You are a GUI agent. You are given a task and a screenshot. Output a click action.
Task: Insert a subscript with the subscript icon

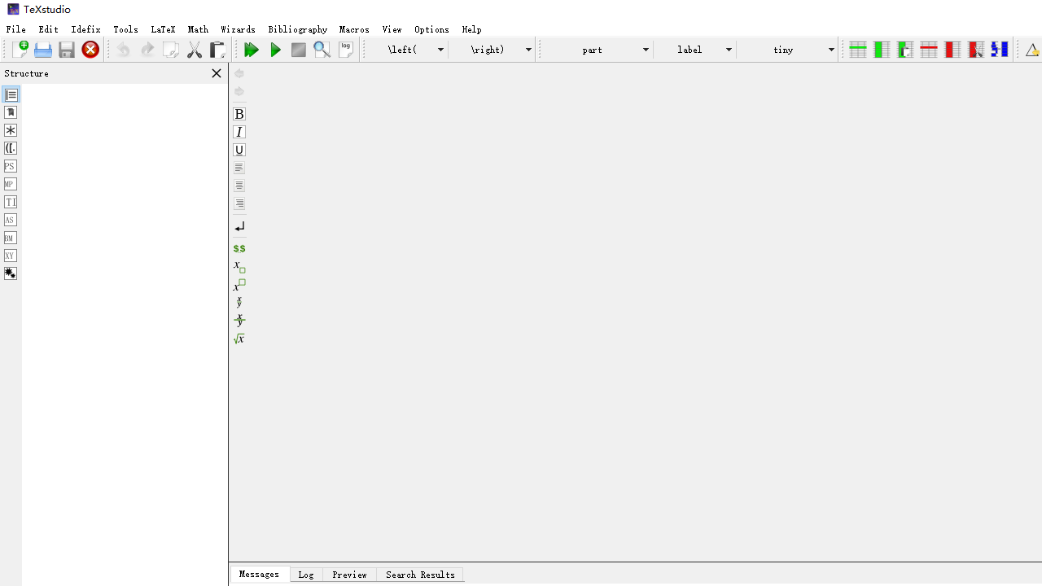pyautogui.click(x=239, y=265)
